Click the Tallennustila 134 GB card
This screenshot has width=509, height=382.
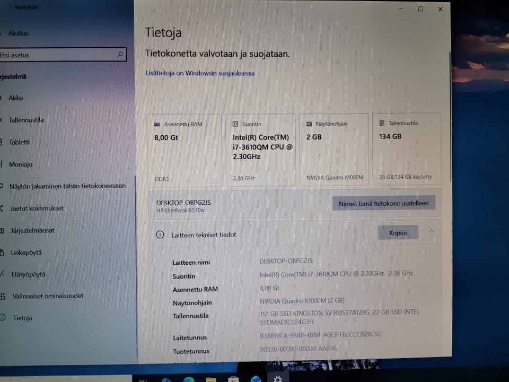coord(407,149)
